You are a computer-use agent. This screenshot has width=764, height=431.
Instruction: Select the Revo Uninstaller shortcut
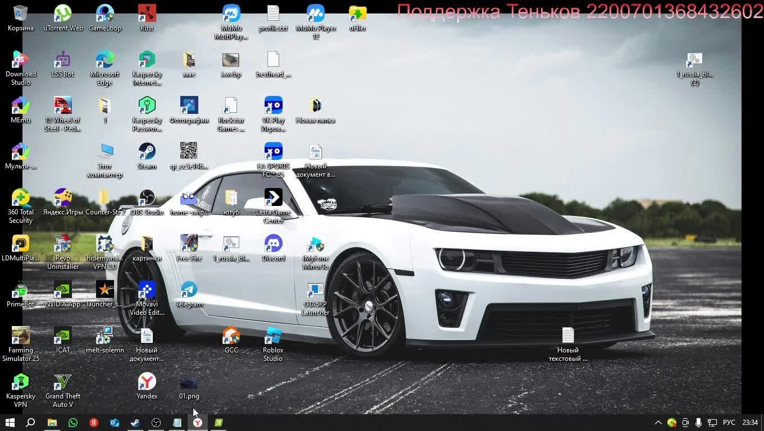click(63, 253)
